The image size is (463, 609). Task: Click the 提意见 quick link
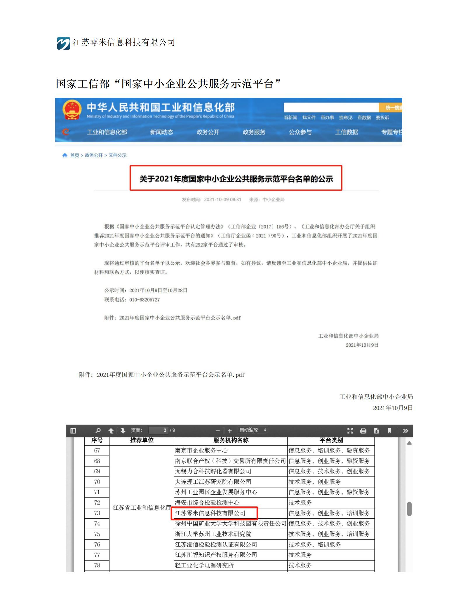pos(346,118)
